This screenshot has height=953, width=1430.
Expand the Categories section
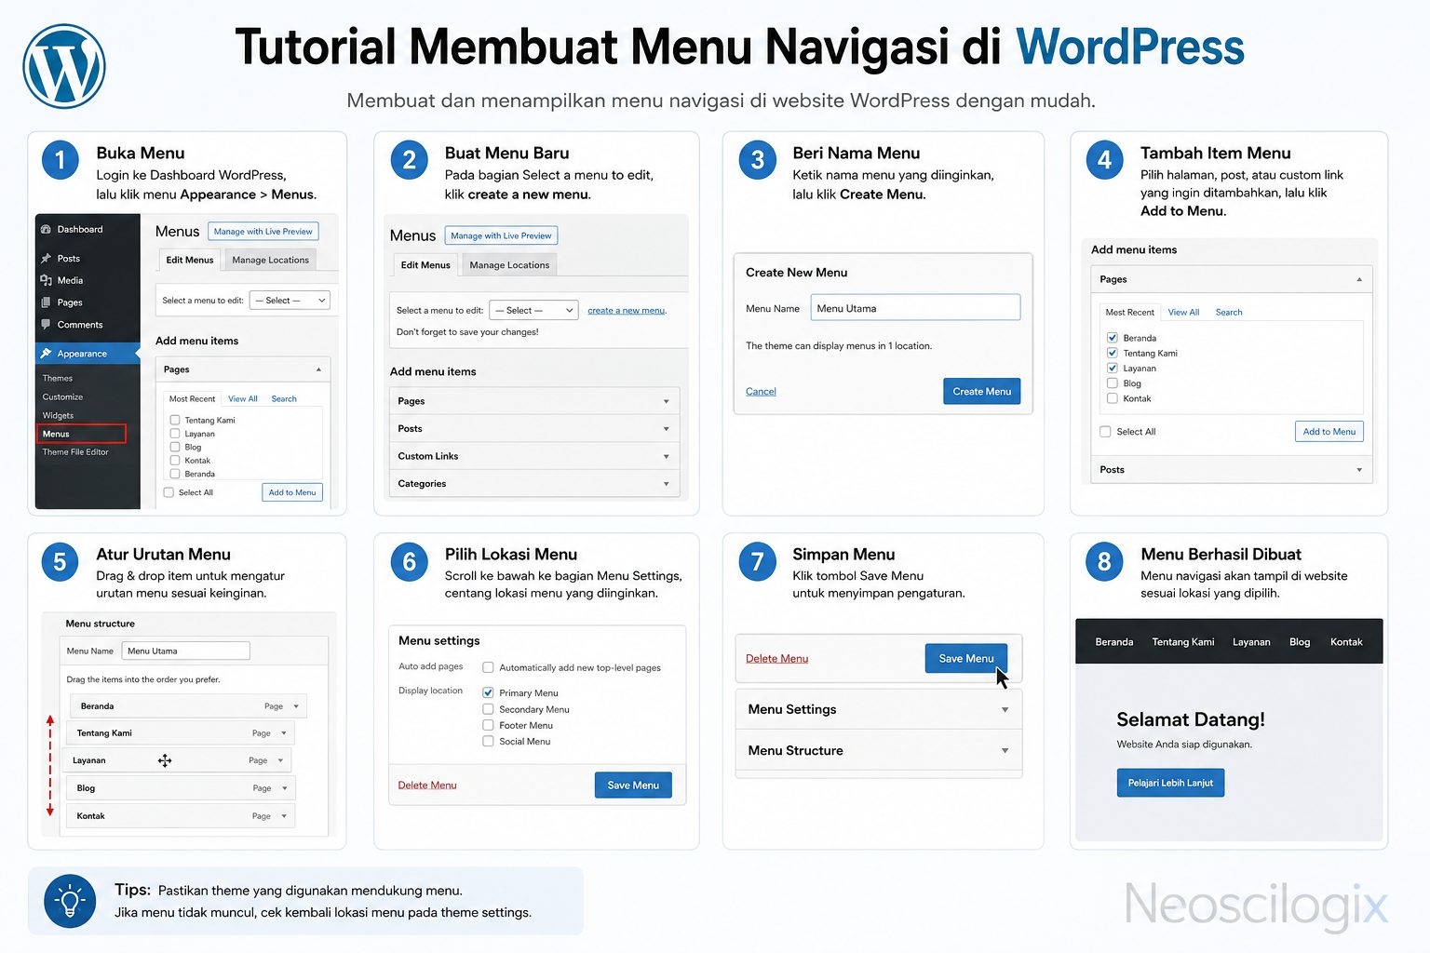(533, 484)
